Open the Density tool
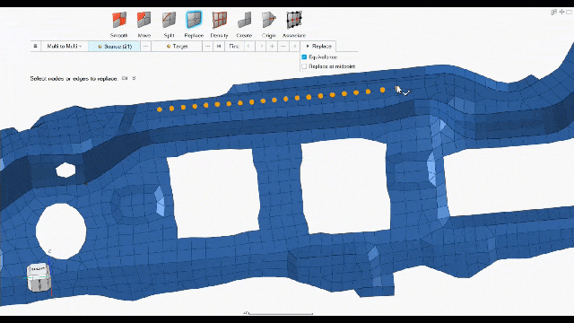Image resolution: width=574 pixels, height=323 pixels. click(219, 20)
